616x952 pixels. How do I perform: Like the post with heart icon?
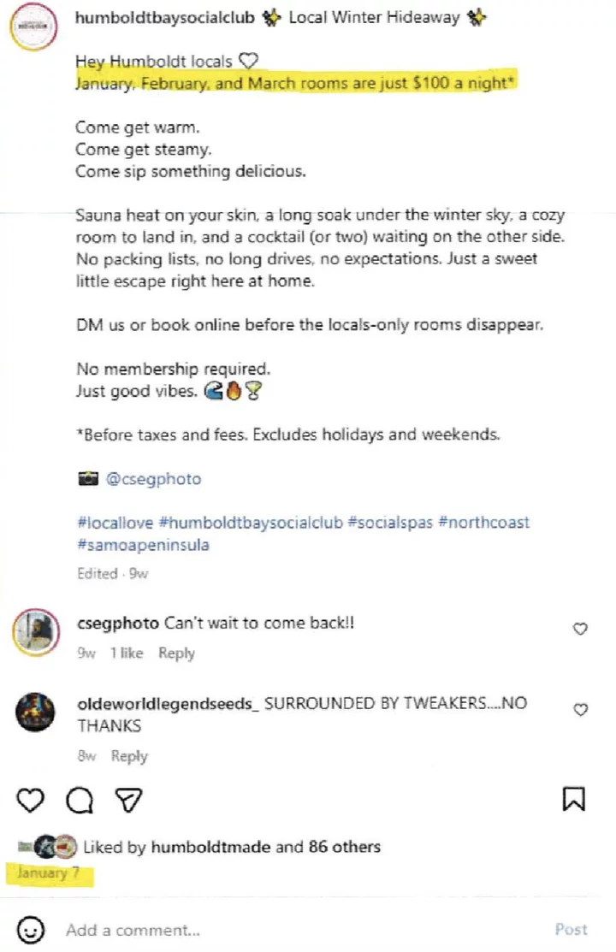click(31, 800)
